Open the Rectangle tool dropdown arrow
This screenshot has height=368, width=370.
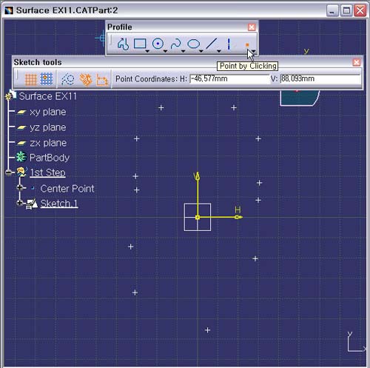[x=147, y=51]
